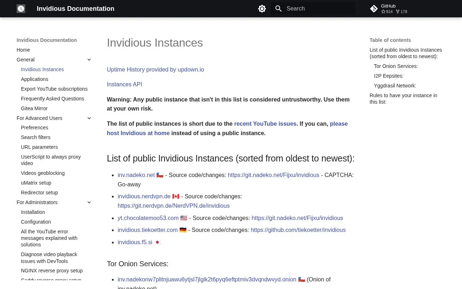Jump to Yggdrasil Network in contents
The width and height of the screenshot is (462, 289).
click(x=395, y=86)
